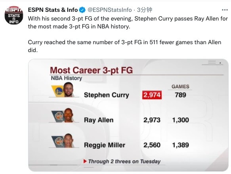The image size is (231, 174).
Task: Open the tweet's three-dot more menu
Action: coord(225,10)
